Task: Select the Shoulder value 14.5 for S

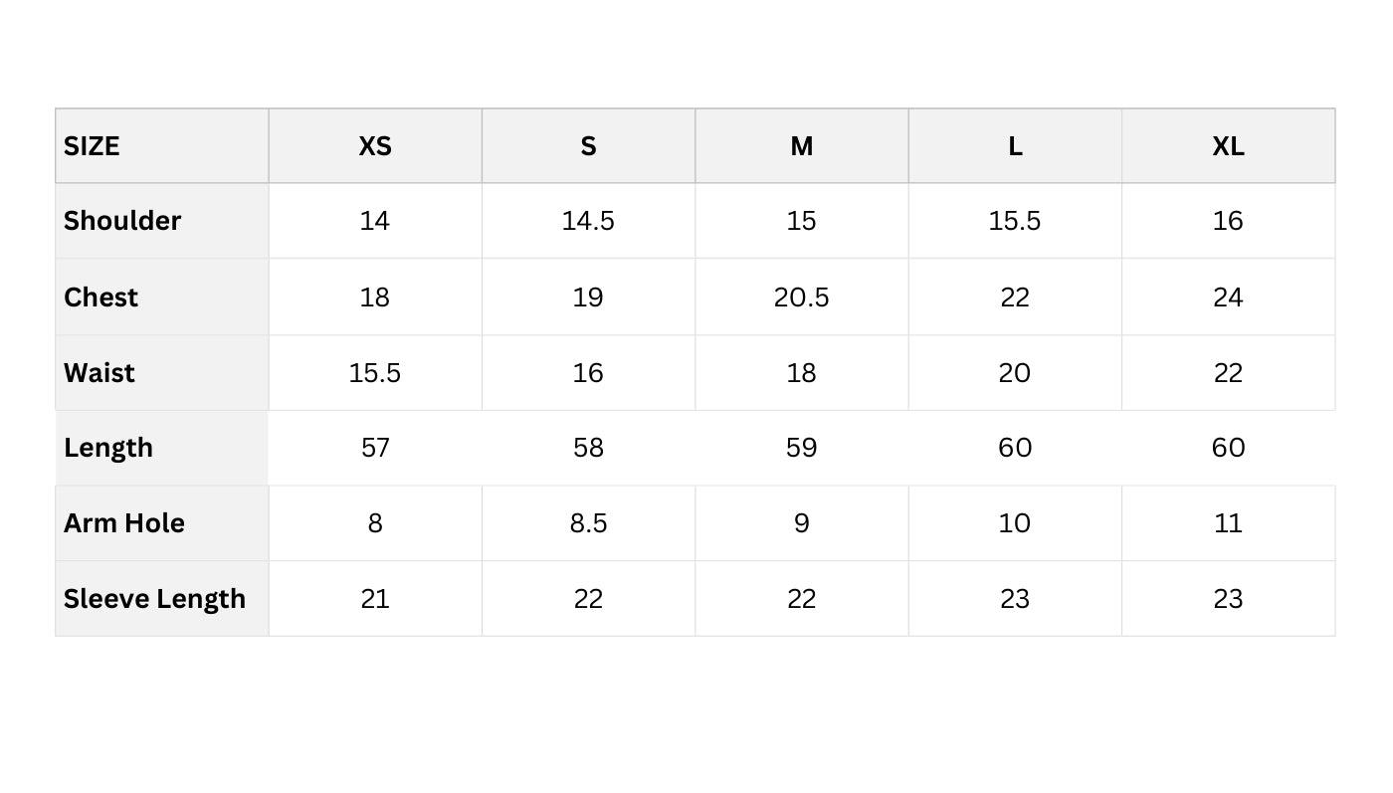Action: 588,221
